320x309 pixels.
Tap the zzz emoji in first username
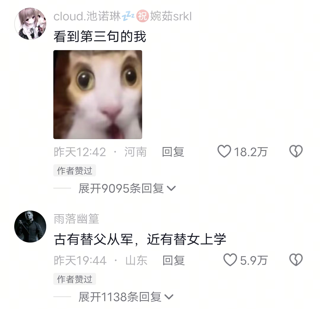click(128, 16)
